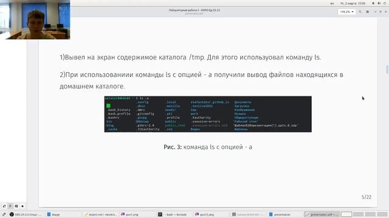Click the show-desktop icon at the taskbar's left end
The height and width of the screenshot is (218, 389).
[4, 214]
